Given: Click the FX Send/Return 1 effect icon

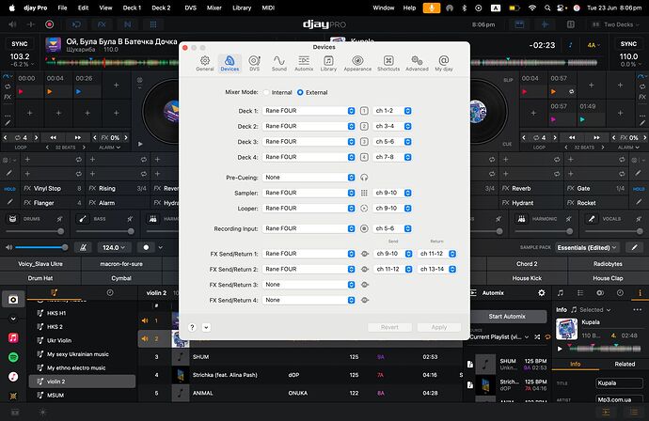Looking at the screenshot, I should [x=365, y=254].
